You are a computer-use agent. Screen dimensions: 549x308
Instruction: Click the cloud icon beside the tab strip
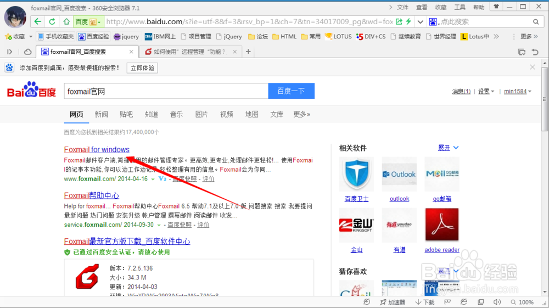(x=27, y=52)
